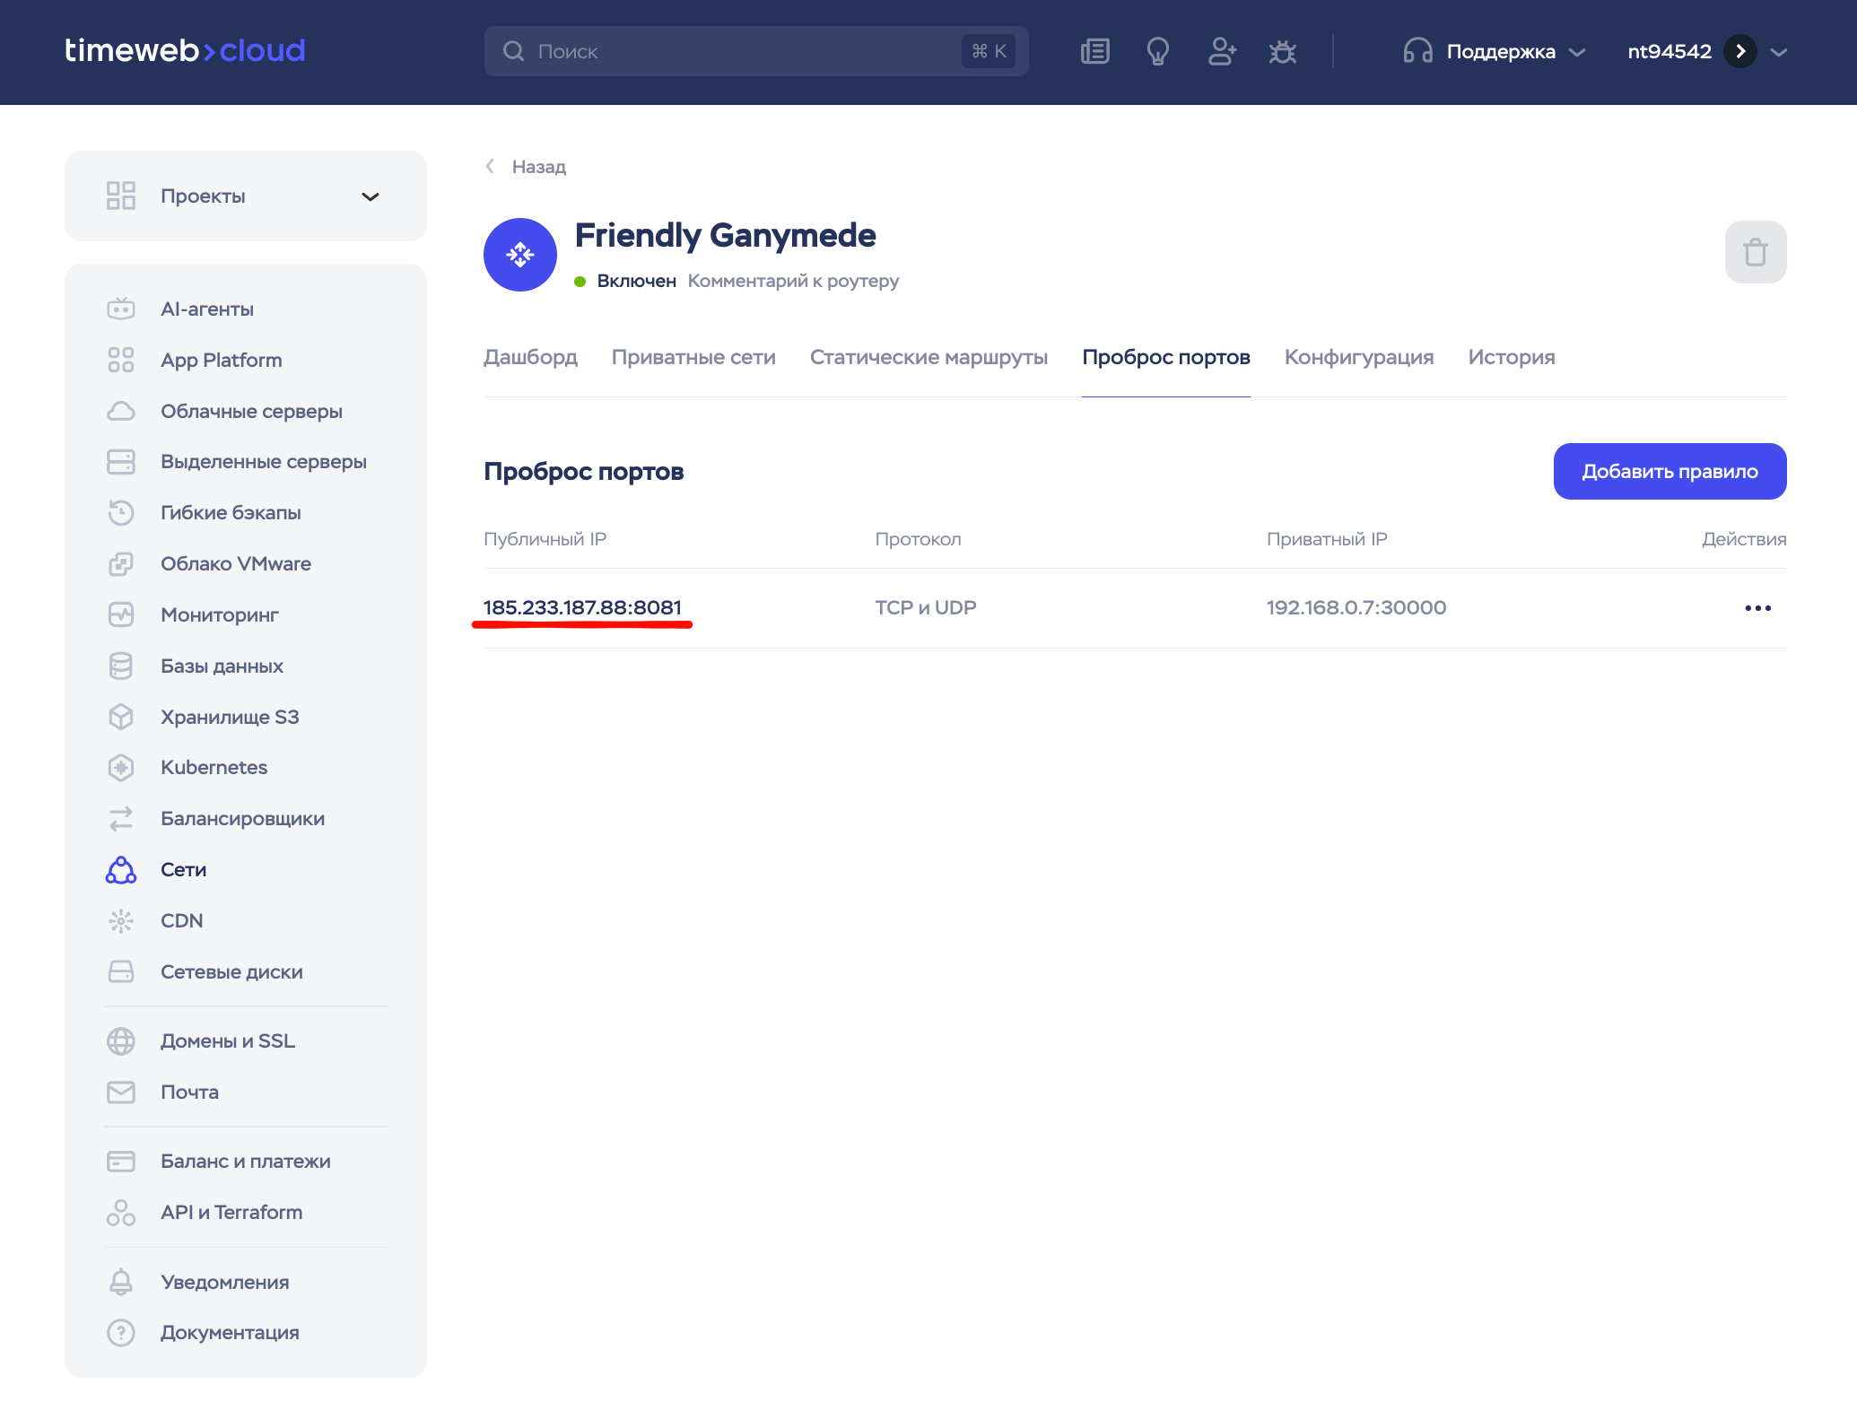1857x1428 pixels.
Task: Switch to the Конфигурация tab
Action: tap(1358, 357)
